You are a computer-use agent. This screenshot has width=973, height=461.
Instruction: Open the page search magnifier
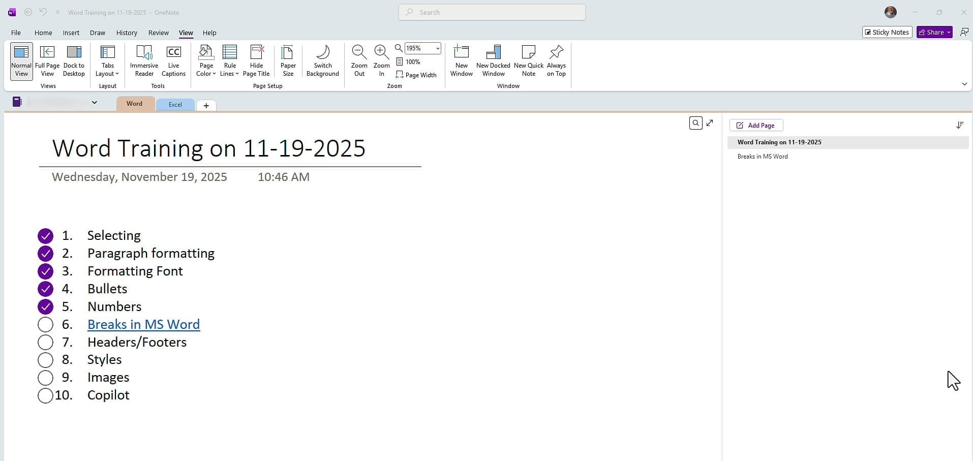click(695, 122)
